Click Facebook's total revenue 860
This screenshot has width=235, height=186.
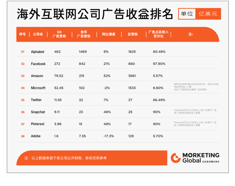tap(131, 64)
